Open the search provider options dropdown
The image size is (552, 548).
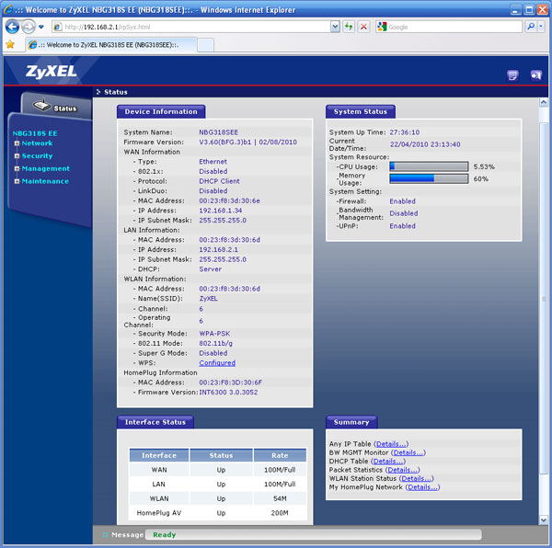coord(541,27)
